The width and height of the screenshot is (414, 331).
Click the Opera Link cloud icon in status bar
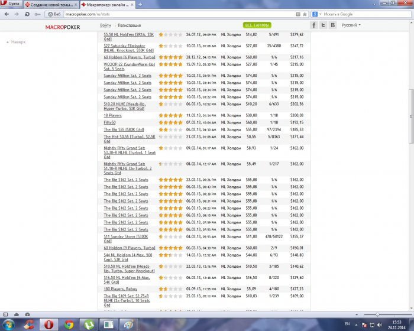pos(17,314)
